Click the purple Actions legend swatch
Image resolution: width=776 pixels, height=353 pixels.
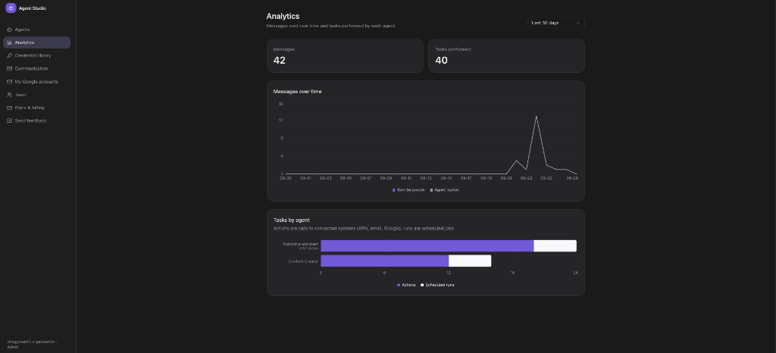pyautogui.click(x=399, y=285)
